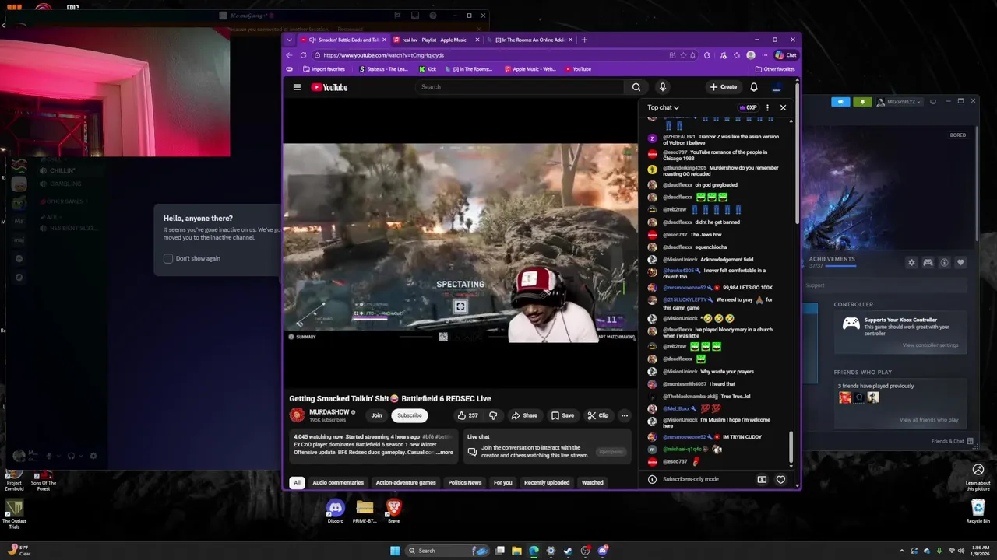Expand the Top chat dropdown
The height and width of the screenshot is (560, 997).
pyautogui.click(x=663, y=107)
